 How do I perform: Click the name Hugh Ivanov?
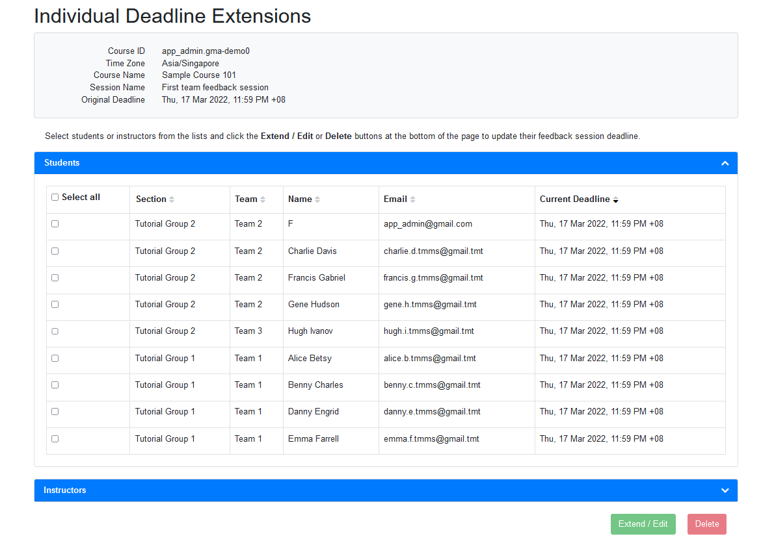(x=310, y=331)
